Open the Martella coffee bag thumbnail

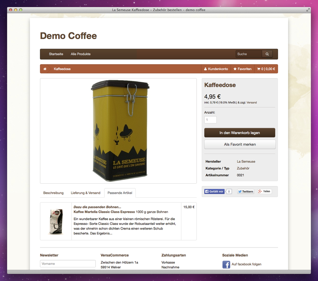pyautogui.click(x=56, y=221)
